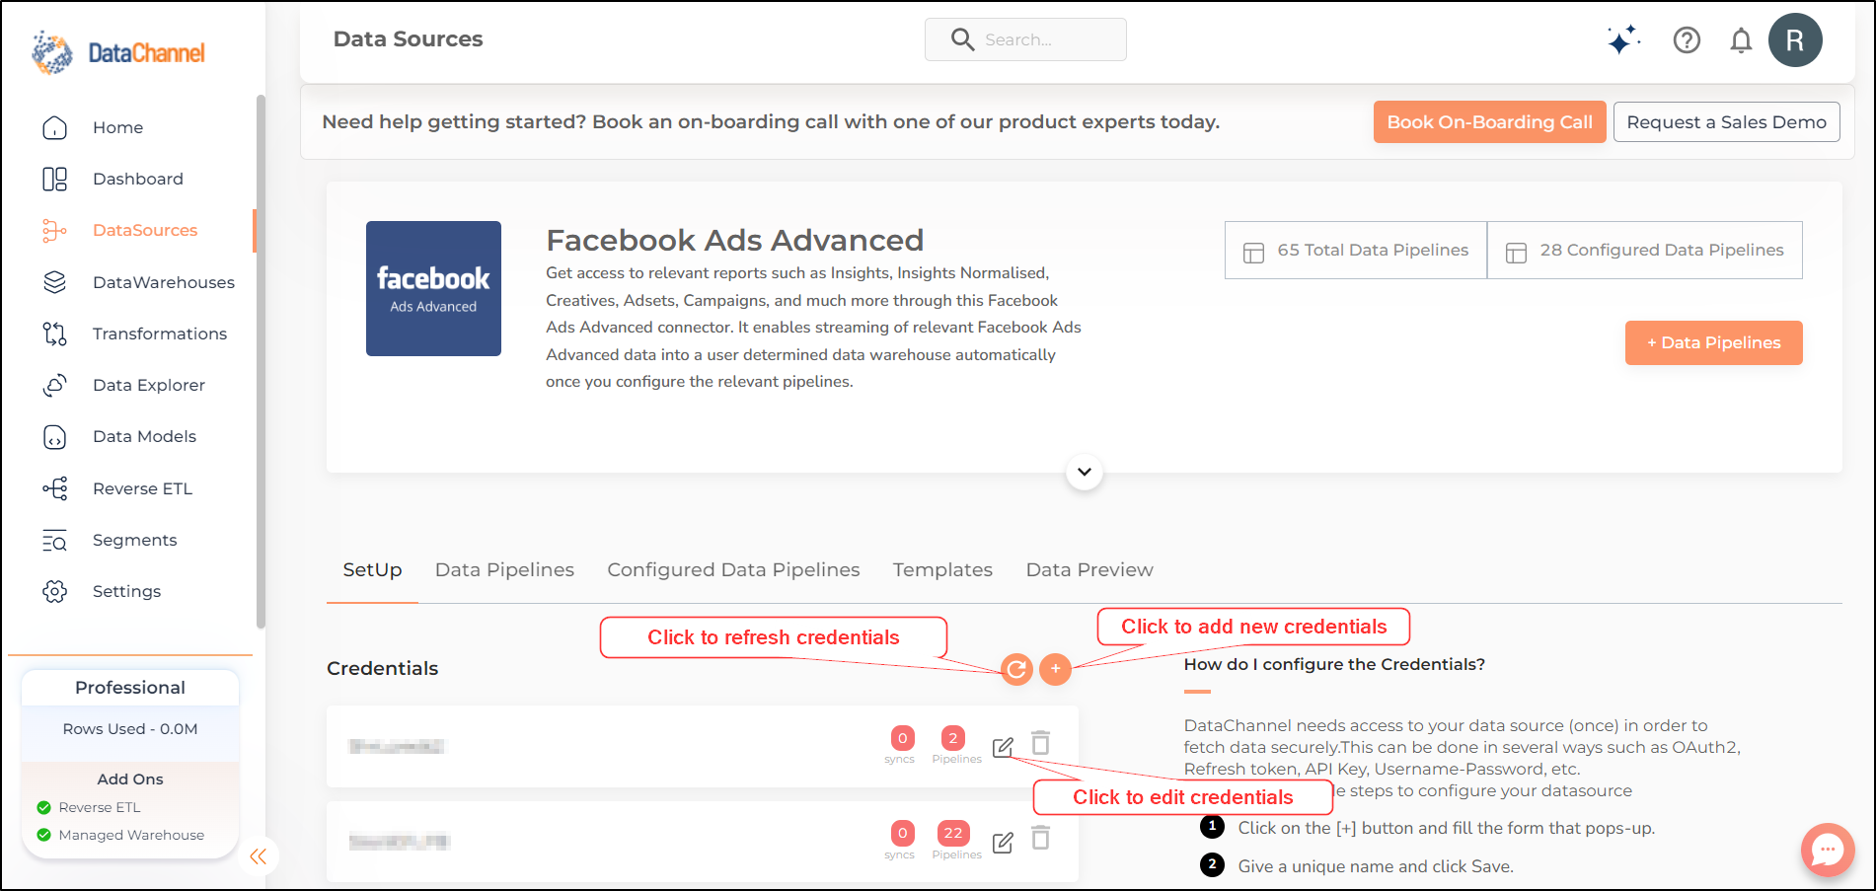Screen dimensions: 1876x891
Task: Open the Data Preview tab
Action: [x=1089, y=569]
